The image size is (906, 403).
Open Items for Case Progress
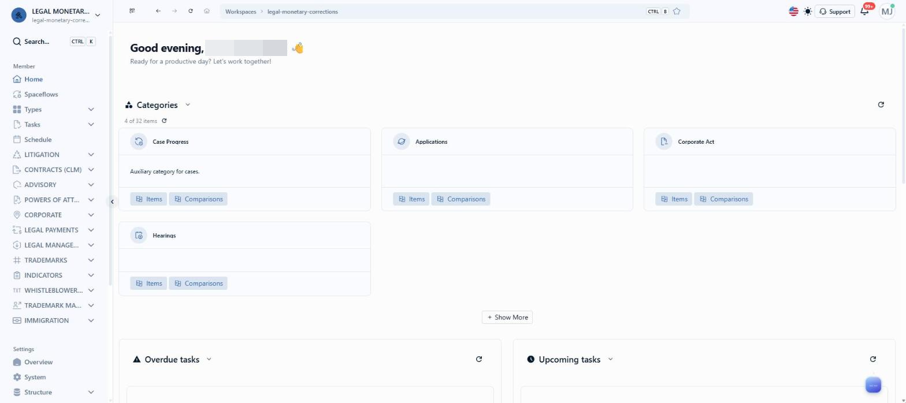(148, 199)
